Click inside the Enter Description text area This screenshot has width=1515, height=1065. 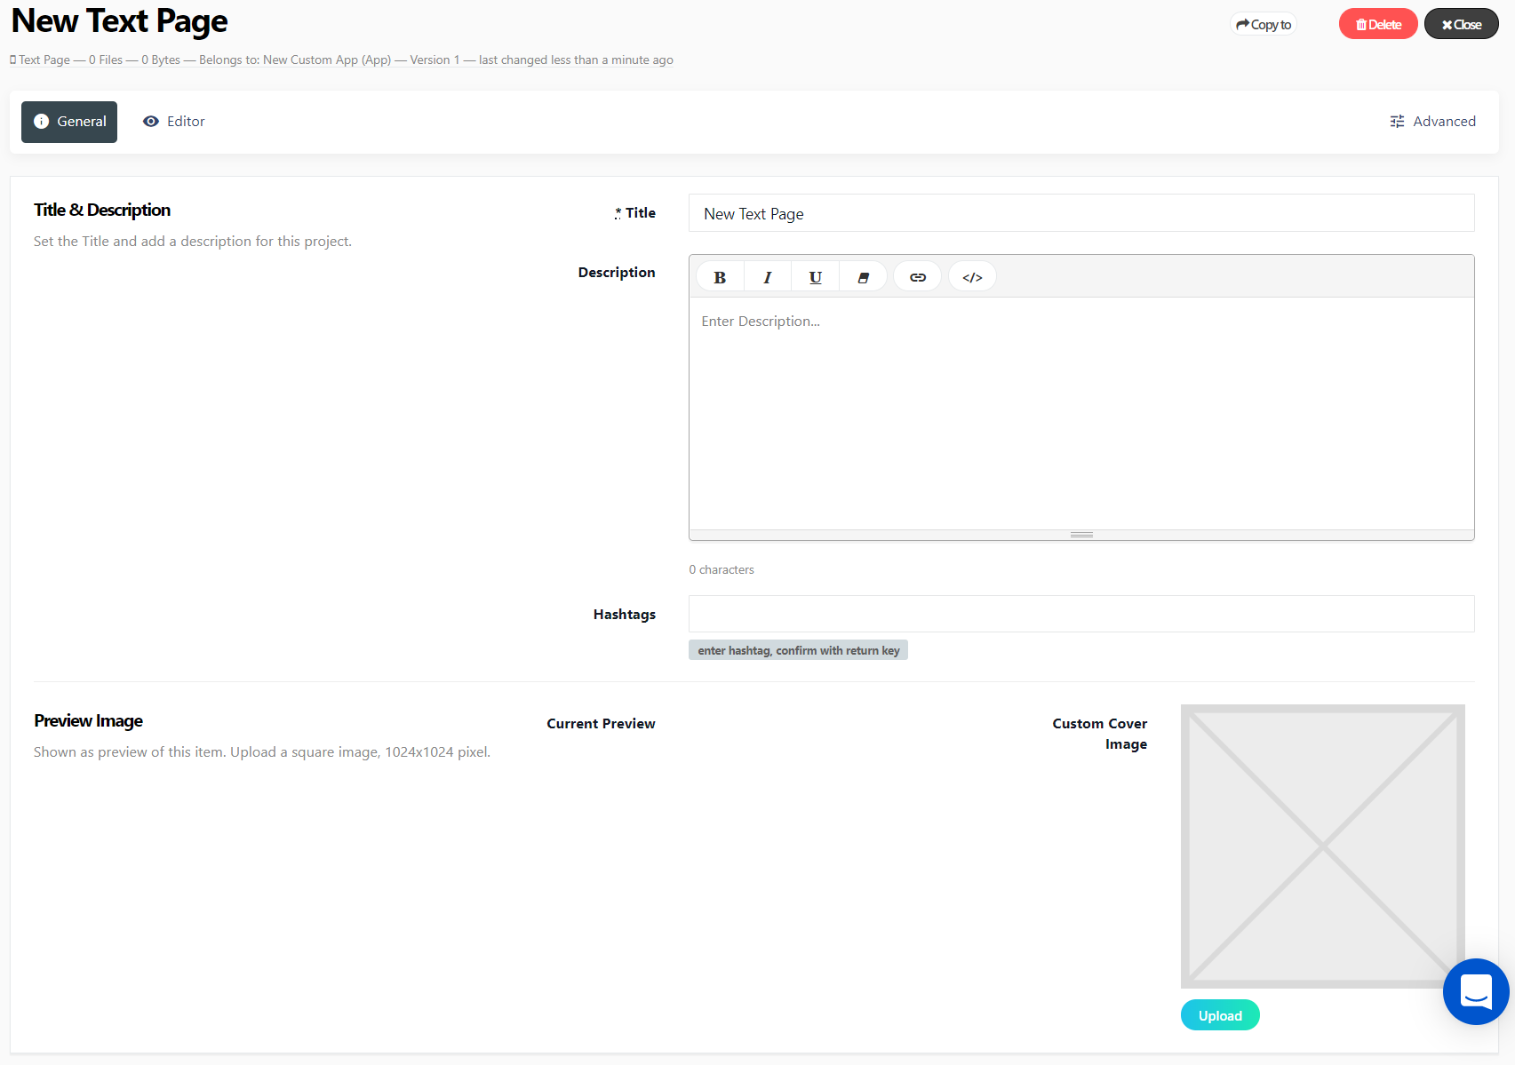coord(1081,414)
